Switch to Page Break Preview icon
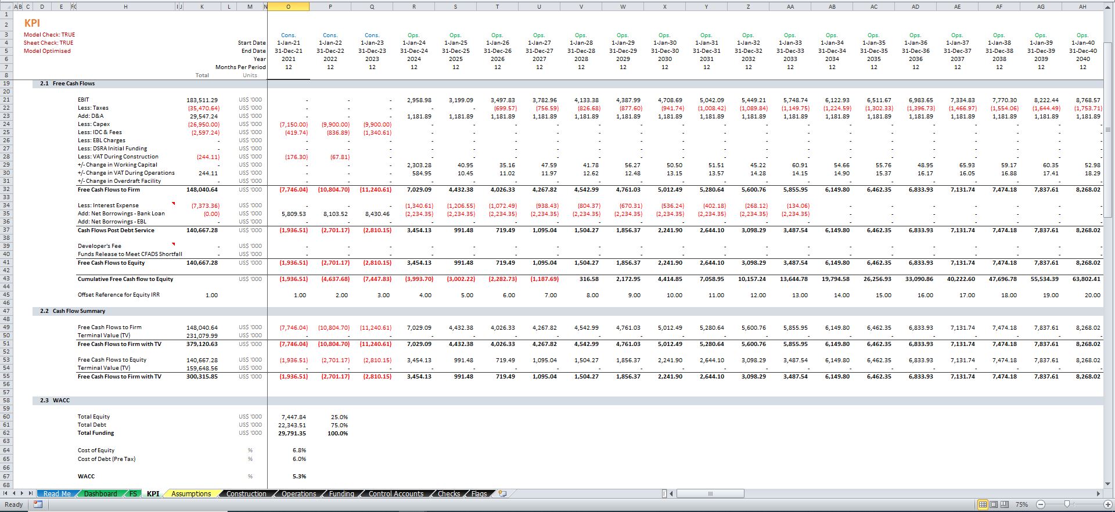Viewport: 1115px width, 512px height. [1005, 504]
